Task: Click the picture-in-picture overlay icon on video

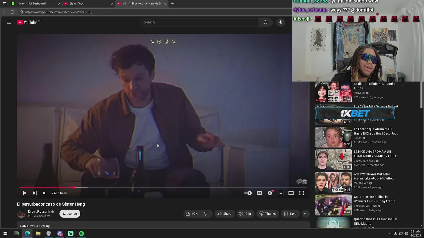Action: (152, 42)
